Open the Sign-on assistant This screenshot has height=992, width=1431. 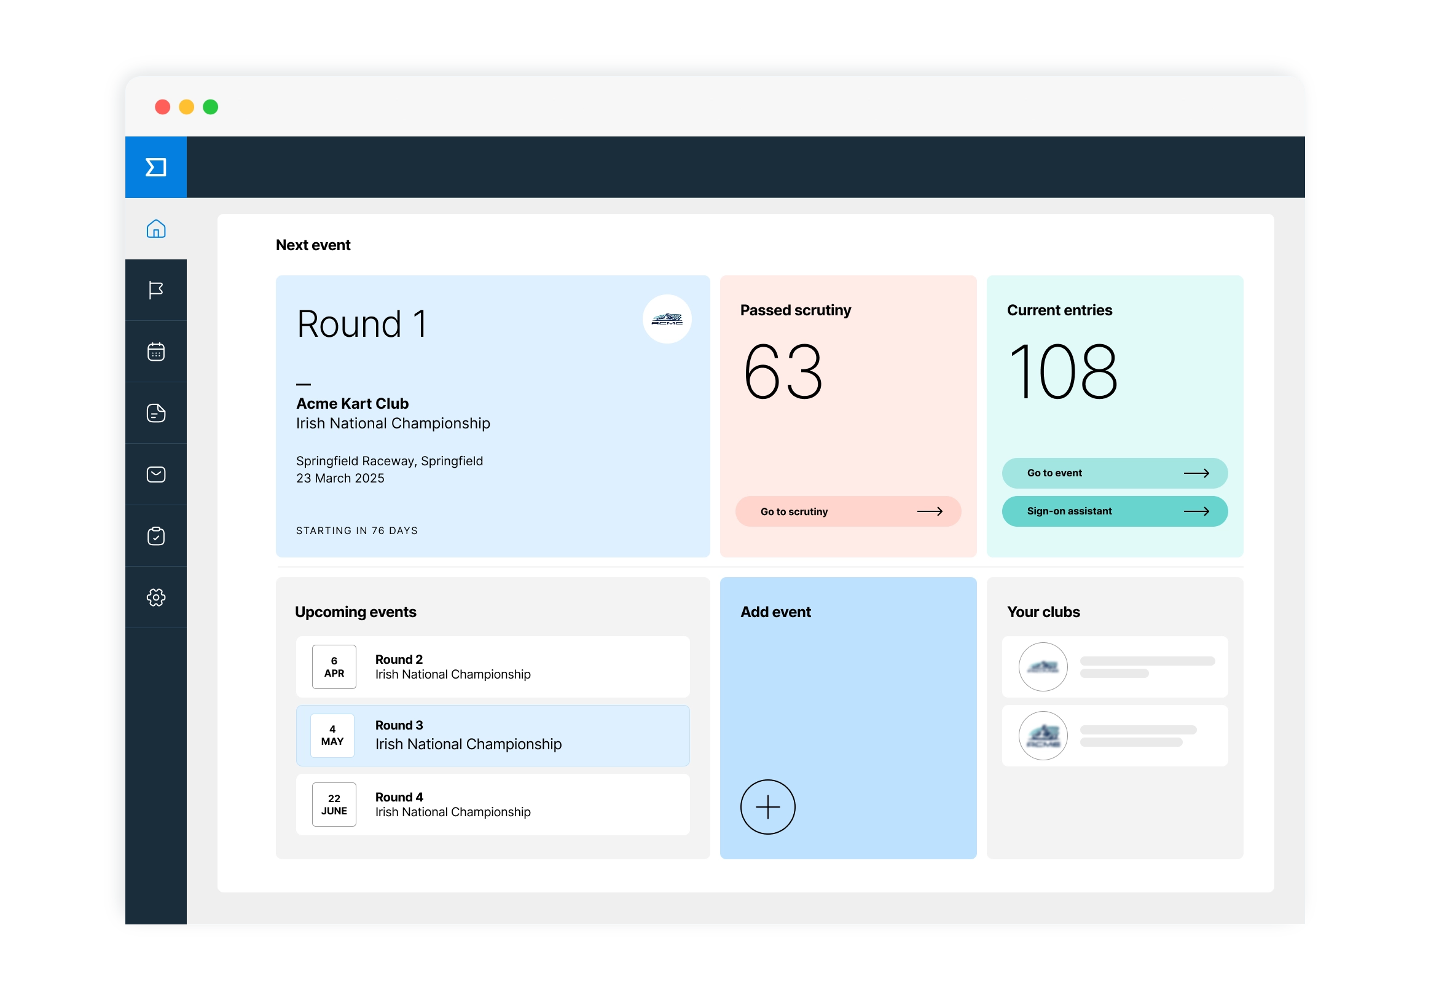click(1114, 511)
